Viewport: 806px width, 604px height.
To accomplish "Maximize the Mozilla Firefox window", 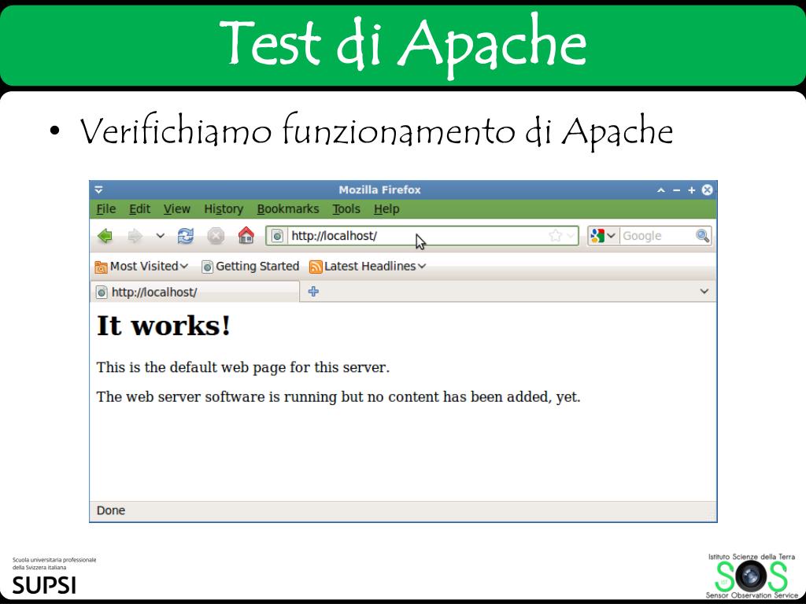I will tap(691, 190).
